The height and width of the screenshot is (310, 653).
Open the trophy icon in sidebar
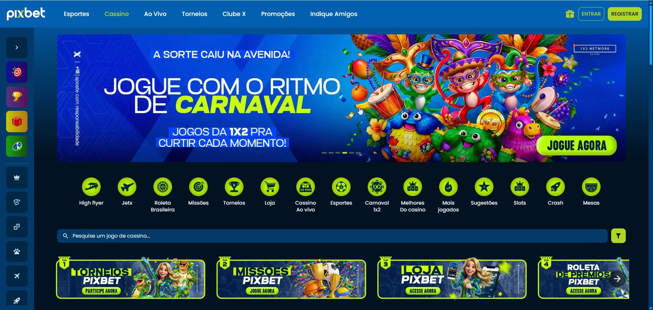click(x=17, y=97)
